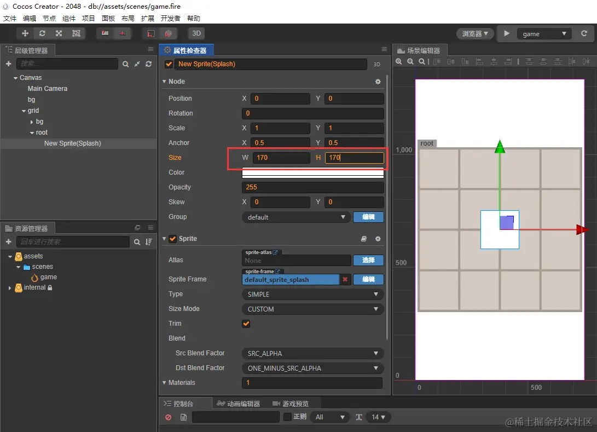Viewport: 597px width, 432px height.
Task: Open the 浏览器 preview platform dropdown
Action: 475,33
